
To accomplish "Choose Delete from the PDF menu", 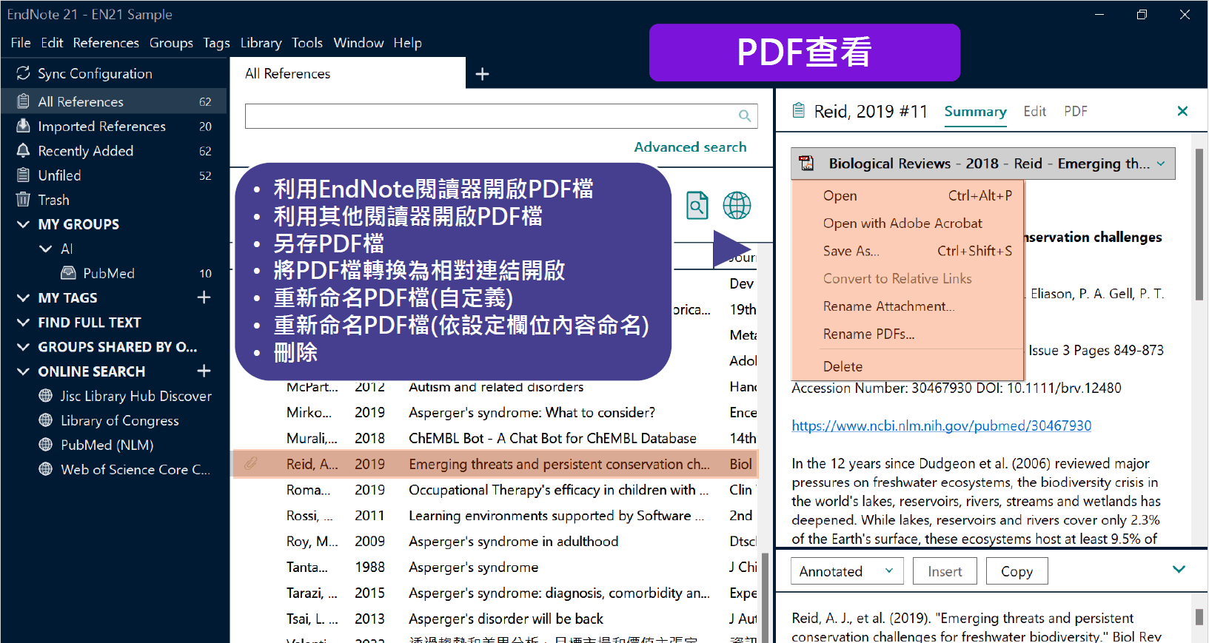I will coord(908,366).
